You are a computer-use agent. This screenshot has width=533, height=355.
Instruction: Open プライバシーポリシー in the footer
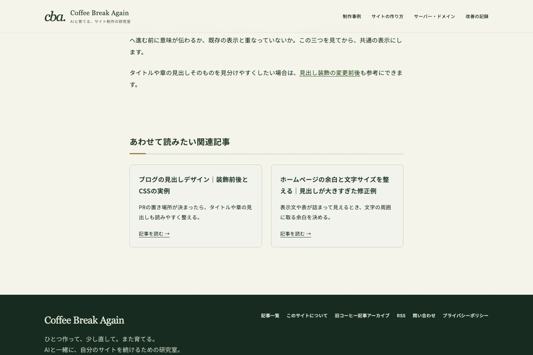tap(465, 315)
